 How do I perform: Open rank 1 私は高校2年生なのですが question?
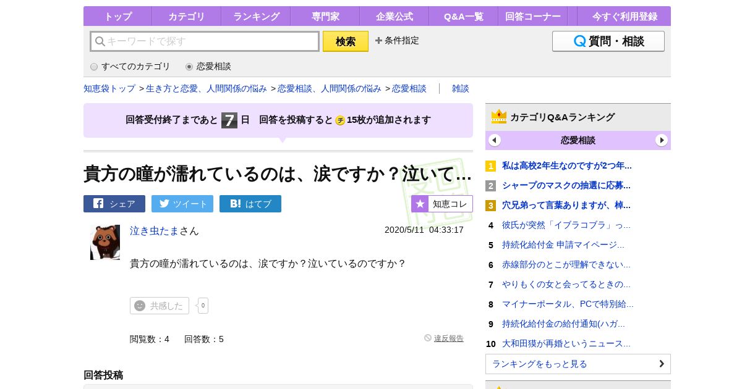[567, 165]
